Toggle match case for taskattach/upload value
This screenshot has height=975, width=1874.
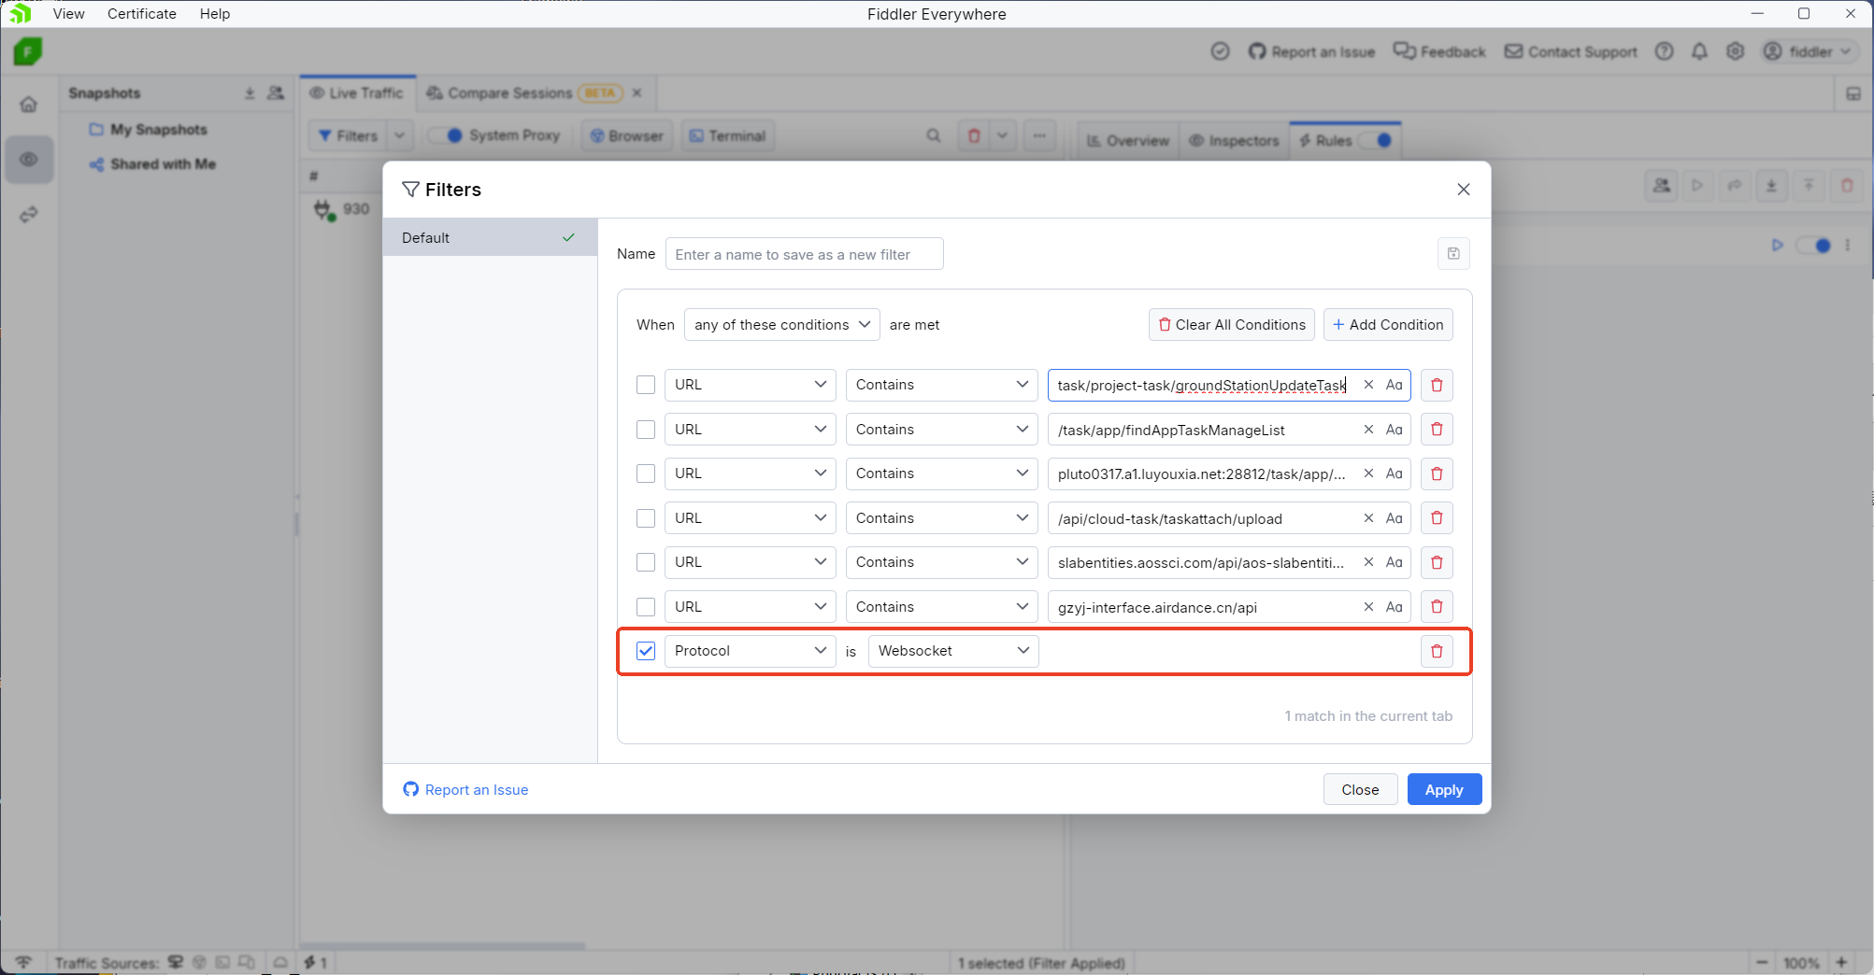1394,518
